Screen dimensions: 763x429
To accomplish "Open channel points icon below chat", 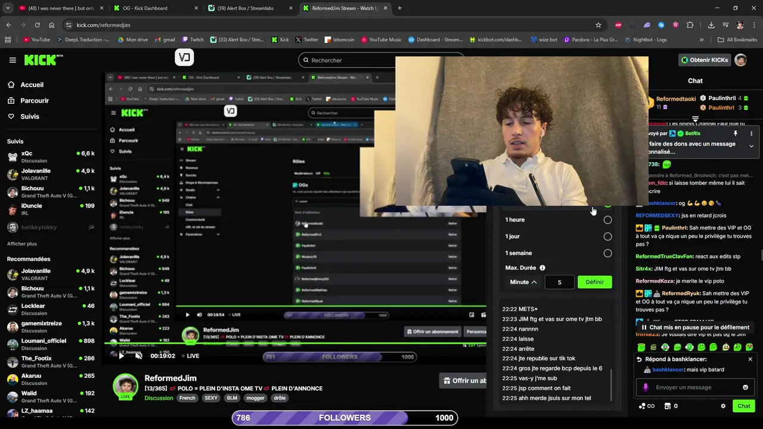I will click(x=646, y=406).
